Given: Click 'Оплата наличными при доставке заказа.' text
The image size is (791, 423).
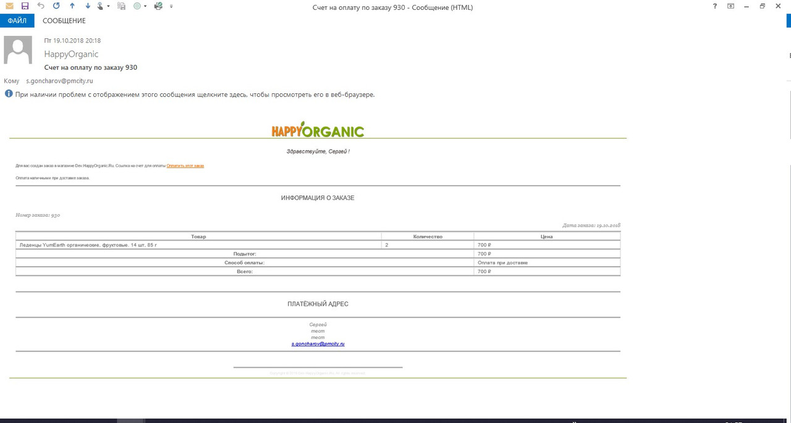Looking at the screenshot, I should 53,178.
